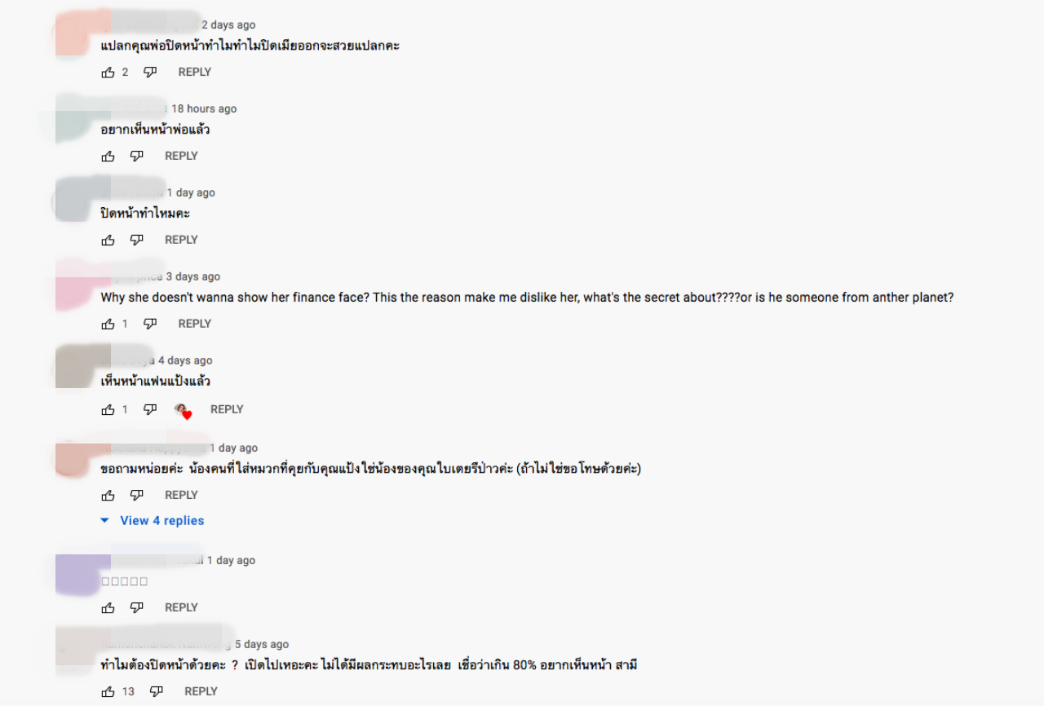Like the comment posted 18 hours ago
This screenshot has width=1044, height=706.
tap(108, 157)
